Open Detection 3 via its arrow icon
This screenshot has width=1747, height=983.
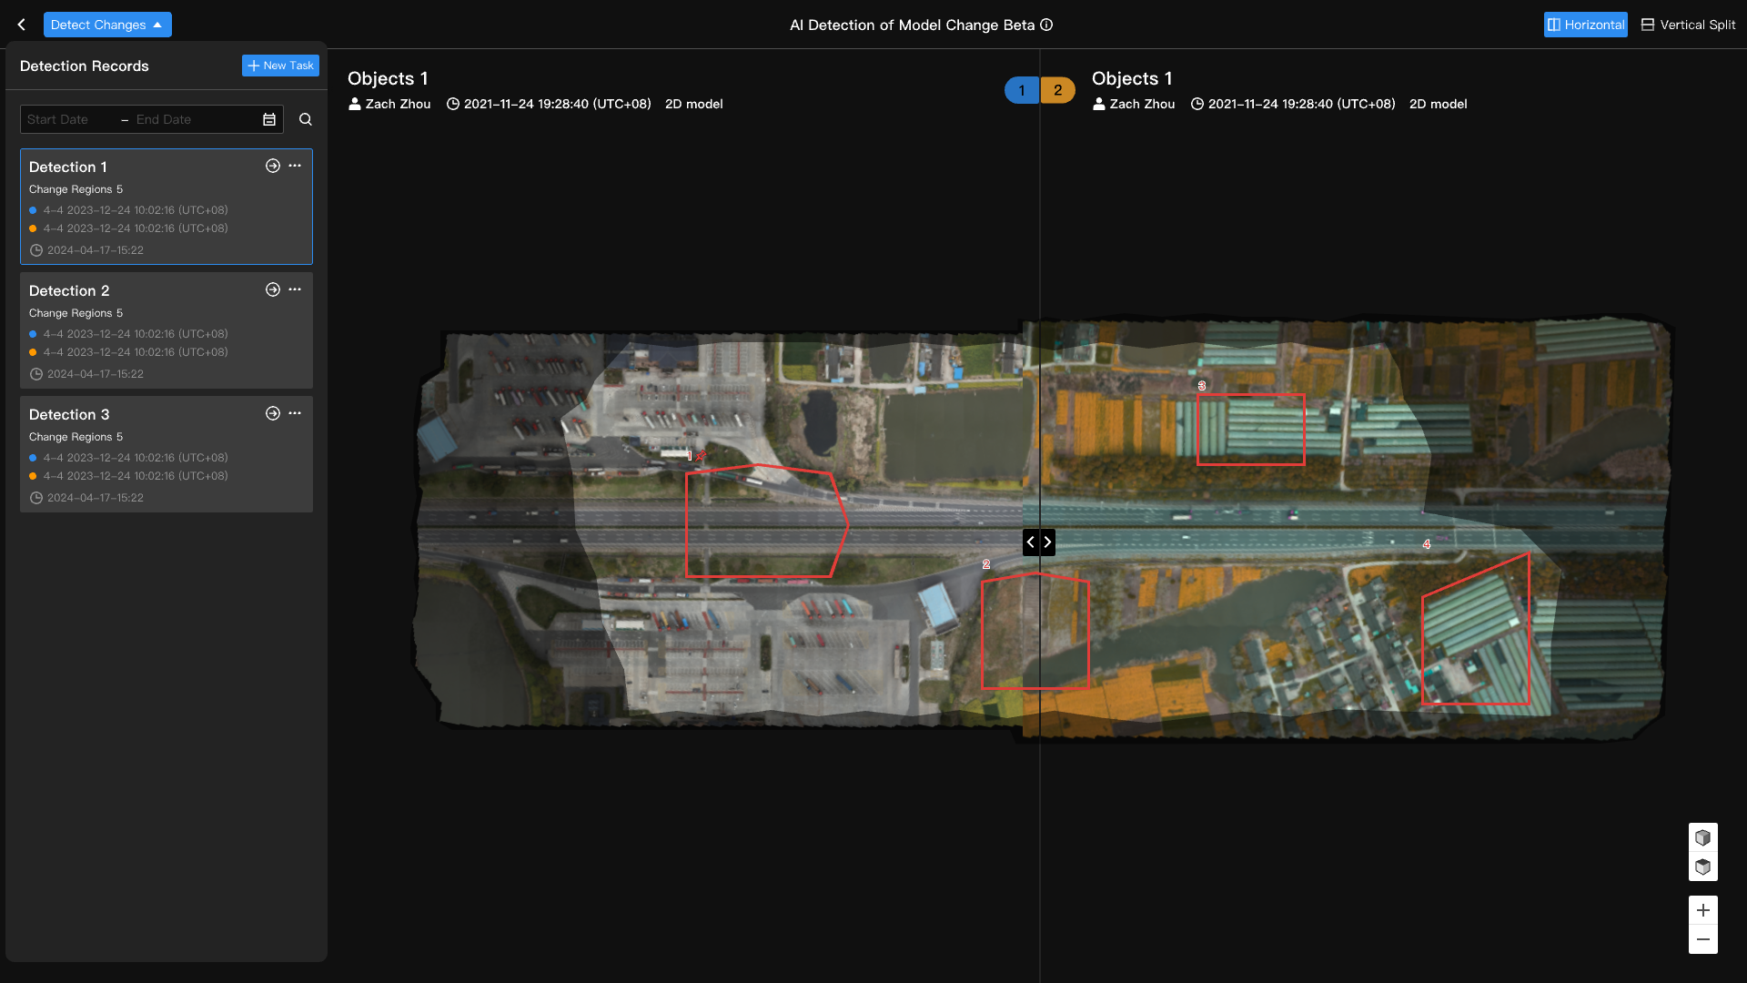click(x=273, y=413)
